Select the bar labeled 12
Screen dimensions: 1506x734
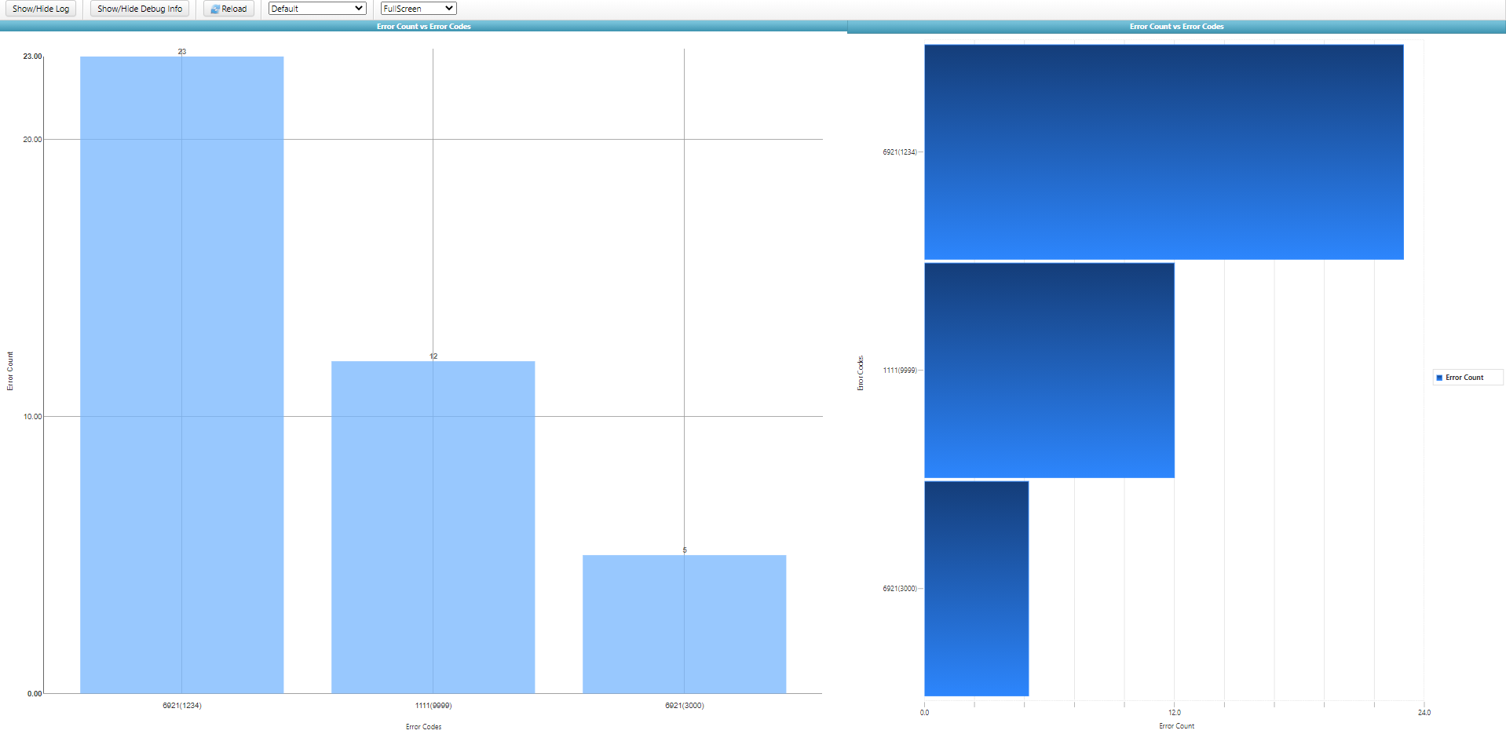432,526
